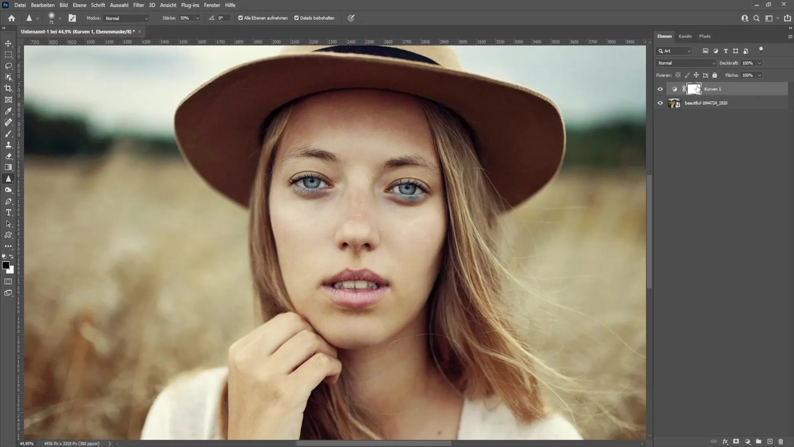Select the Lasso tool
The width and height of the screenshot is (794, 447).
[x=9, y=66]
